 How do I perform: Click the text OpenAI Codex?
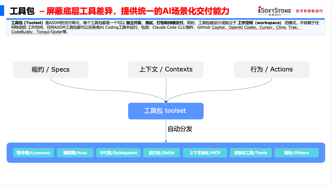pos(242,27)
